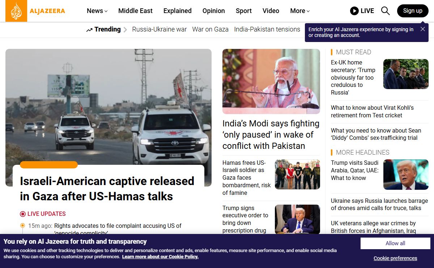
Task: Click the Sign up button
Action: 413,11
